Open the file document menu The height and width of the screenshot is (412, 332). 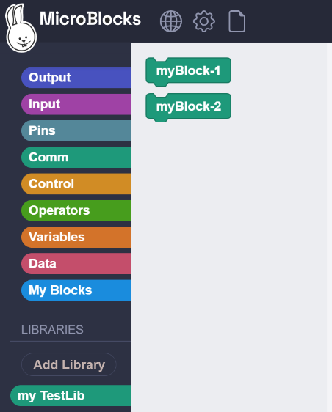point(237,21)
